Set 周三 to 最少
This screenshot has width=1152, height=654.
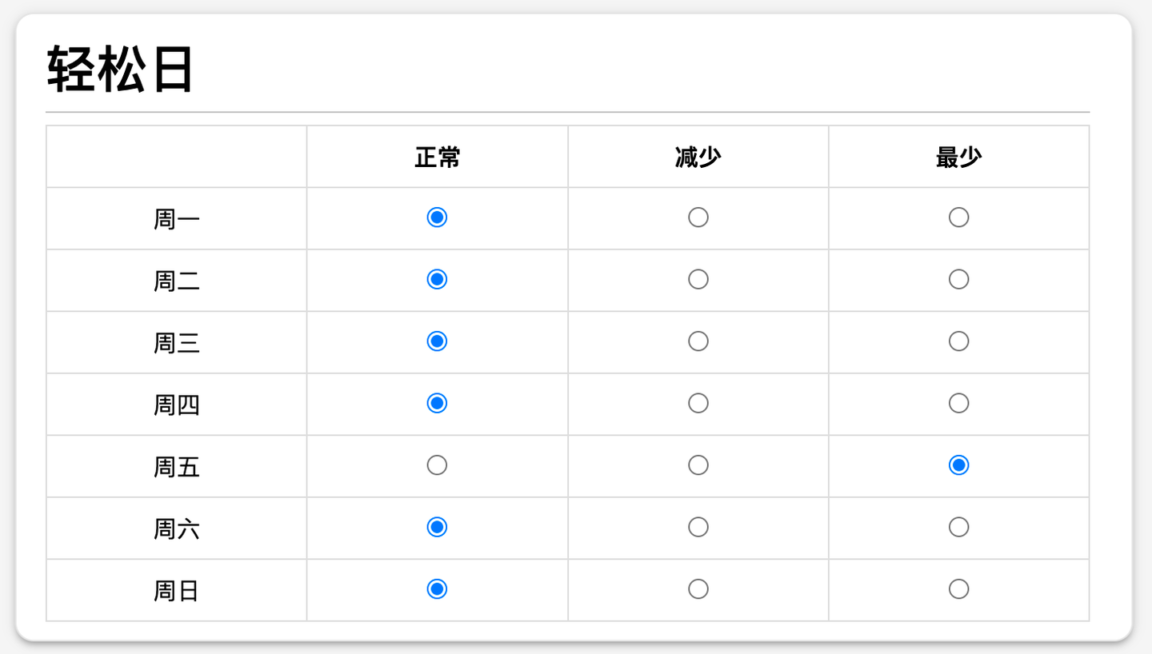pyautogui.click(x=958, y=341)
